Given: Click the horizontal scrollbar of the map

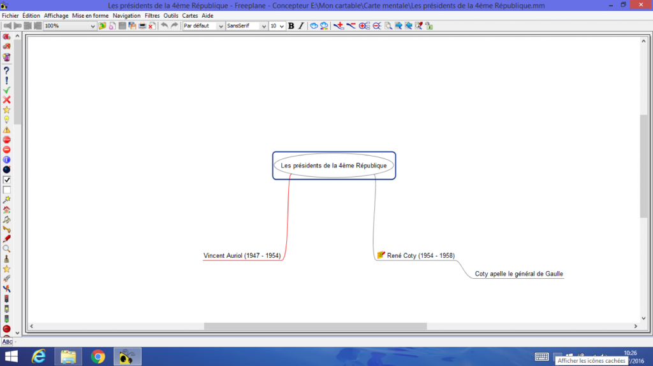Looking at the screenshot, I should coord(315,327).
